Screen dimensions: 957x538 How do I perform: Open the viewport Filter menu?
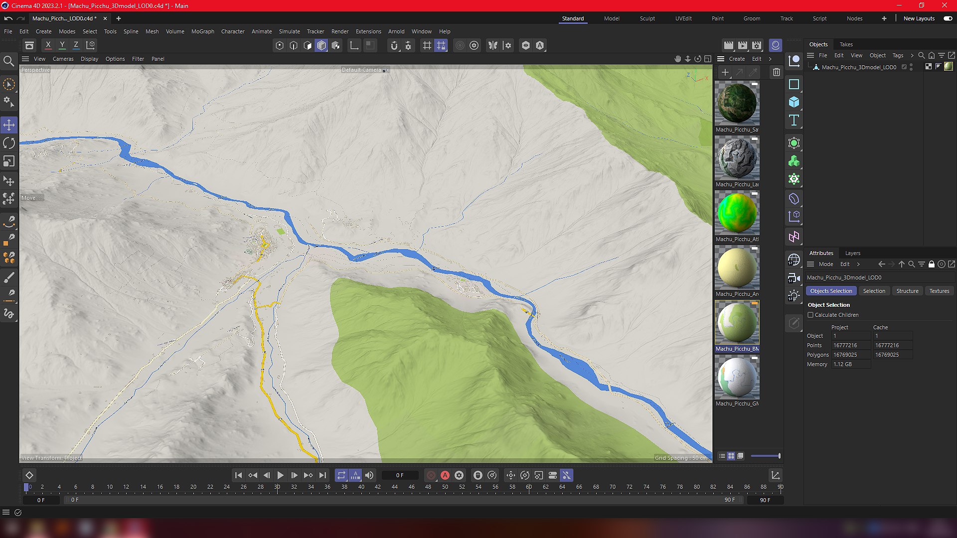pyautogui.click(x=138, y=59)
